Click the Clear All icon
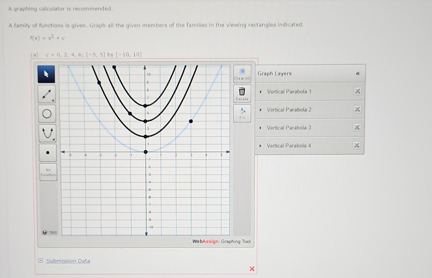 pos(241,75)
